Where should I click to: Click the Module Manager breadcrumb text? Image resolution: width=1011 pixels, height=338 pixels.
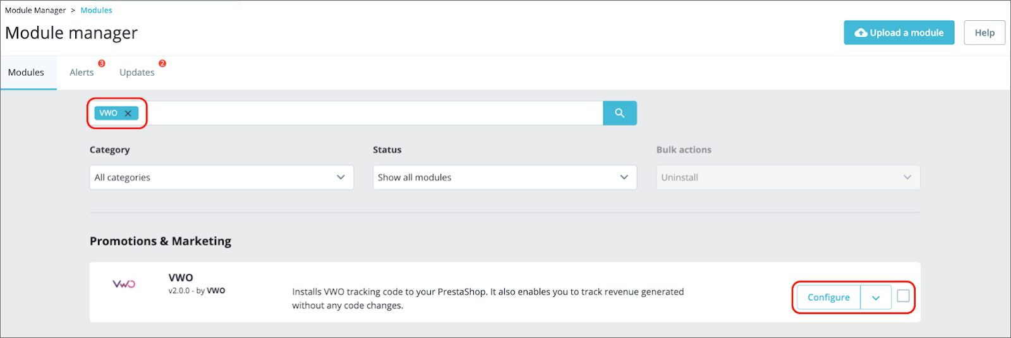(35, 10)
